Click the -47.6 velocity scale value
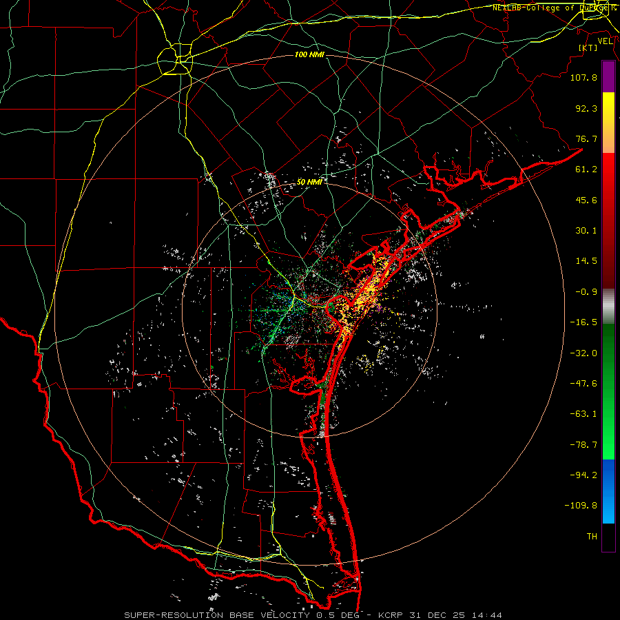The height and width of the screenshot is (620, 620). click(x=583, y=384)
